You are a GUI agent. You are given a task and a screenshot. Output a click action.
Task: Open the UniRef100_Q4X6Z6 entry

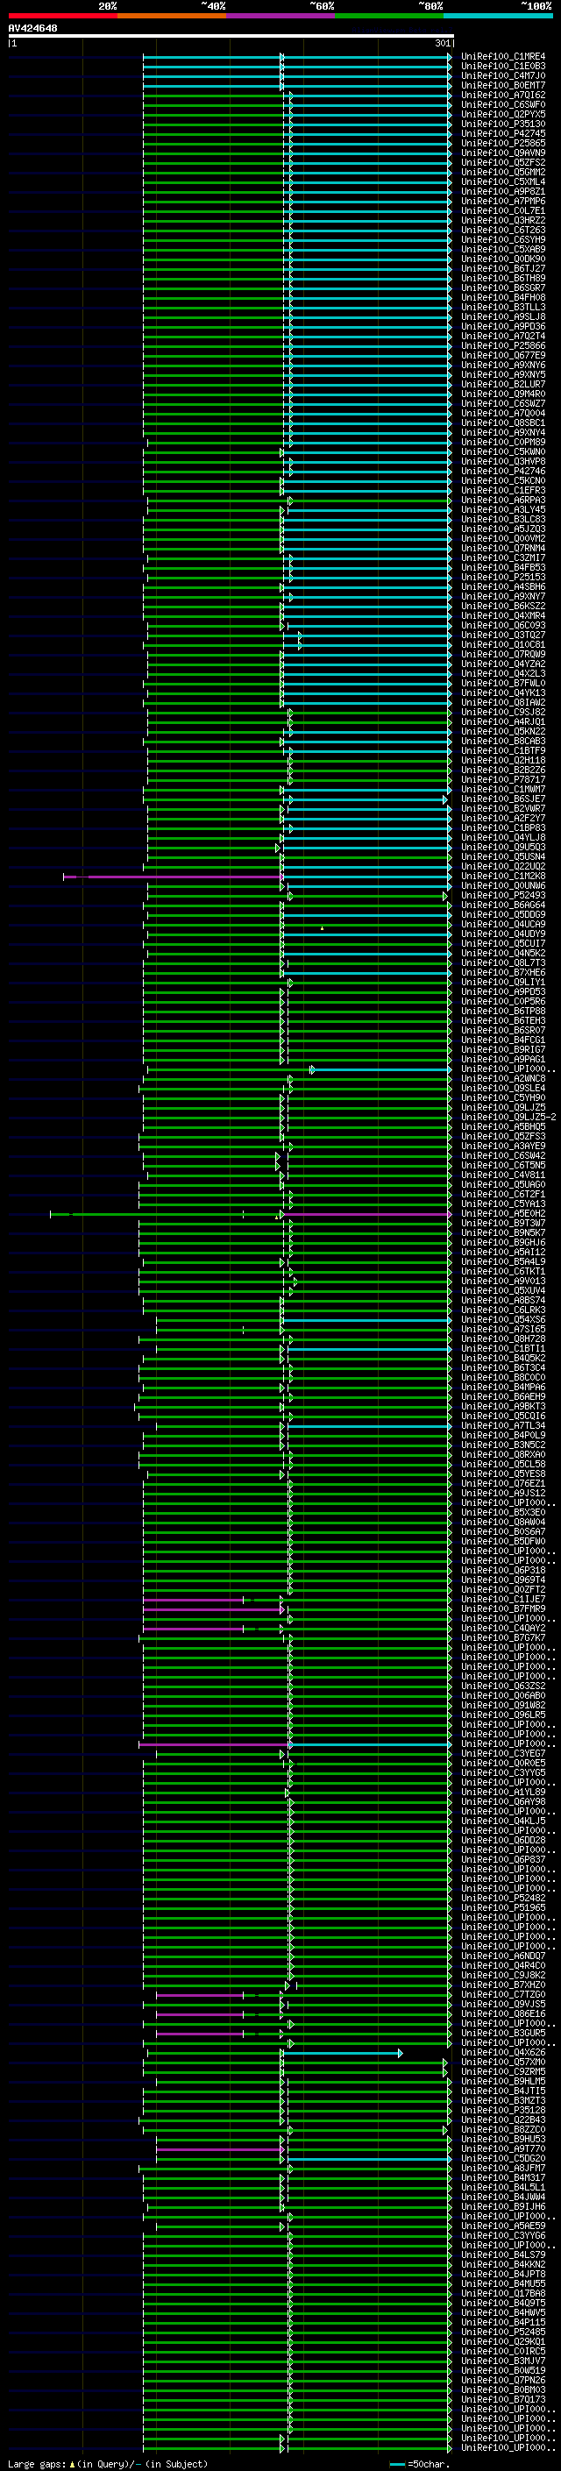[503, 2052]
